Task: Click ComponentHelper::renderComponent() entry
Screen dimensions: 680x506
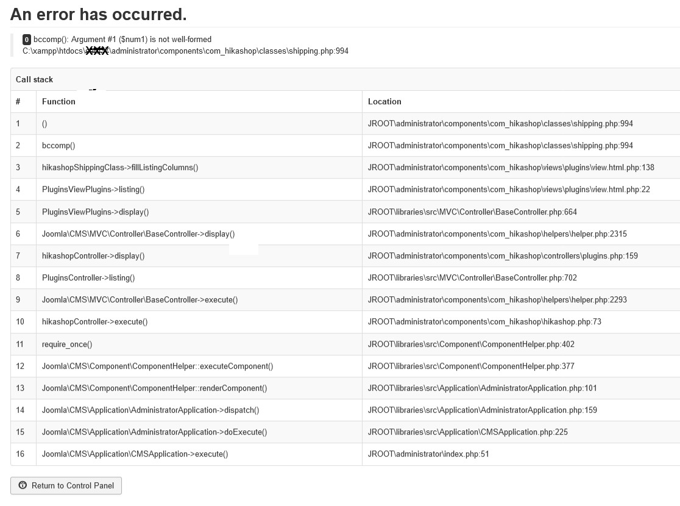Action: [x=154, y=388]
